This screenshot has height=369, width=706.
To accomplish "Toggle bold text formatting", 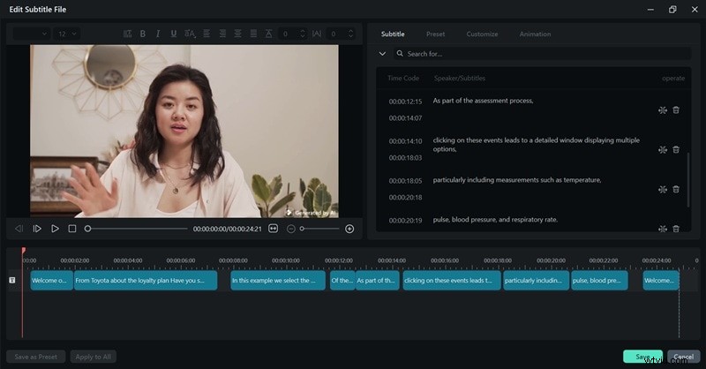I will click(x=143, y=34).
